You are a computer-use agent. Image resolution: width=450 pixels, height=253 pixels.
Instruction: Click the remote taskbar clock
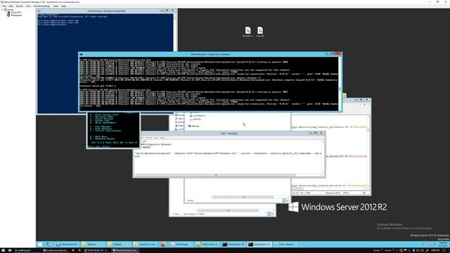pyautogui.click(x=443, y=245)
